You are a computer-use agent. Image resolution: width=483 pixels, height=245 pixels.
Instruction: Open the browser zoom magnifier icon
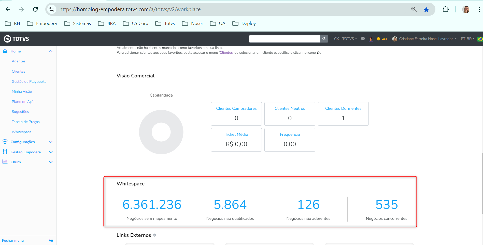414,9
